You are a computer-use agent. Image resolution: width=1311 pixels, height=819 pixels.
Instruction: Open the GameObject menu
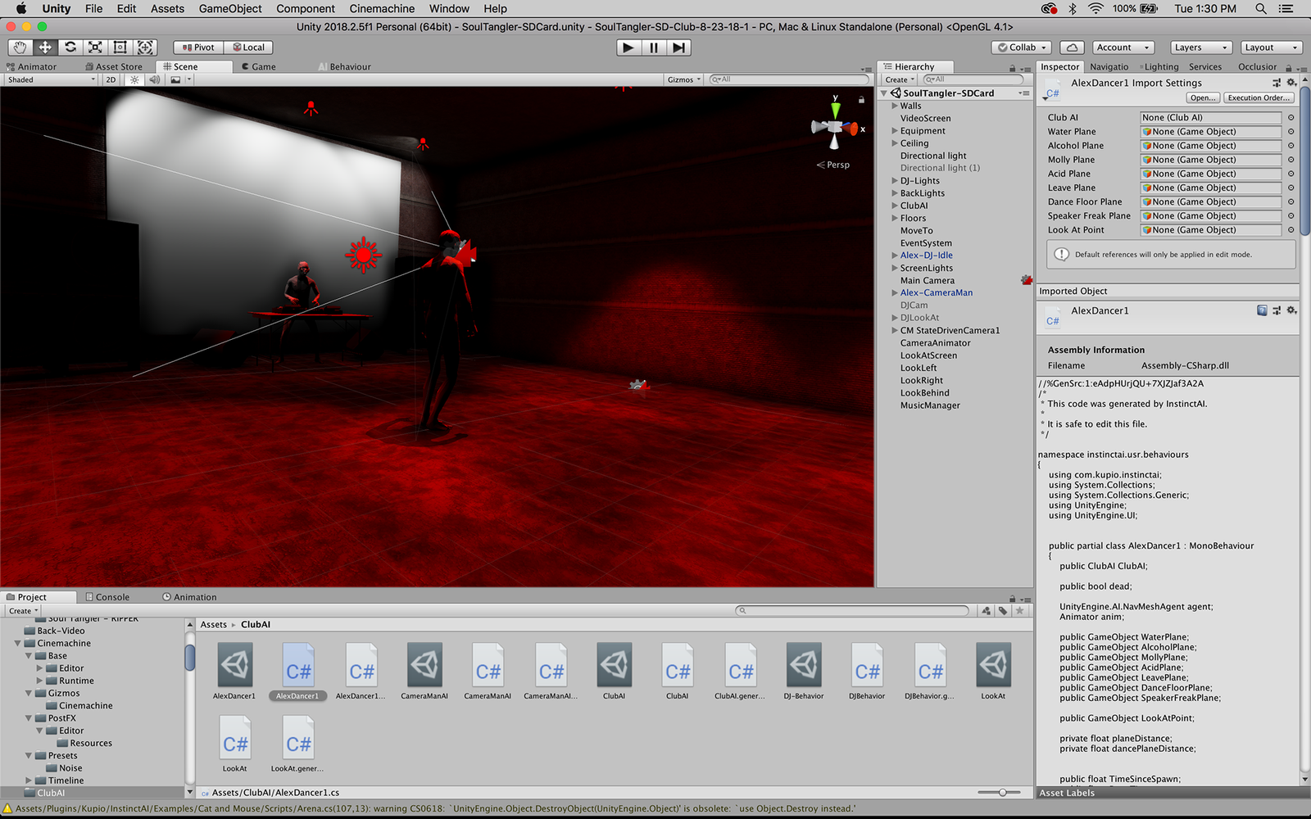[230, 8]
